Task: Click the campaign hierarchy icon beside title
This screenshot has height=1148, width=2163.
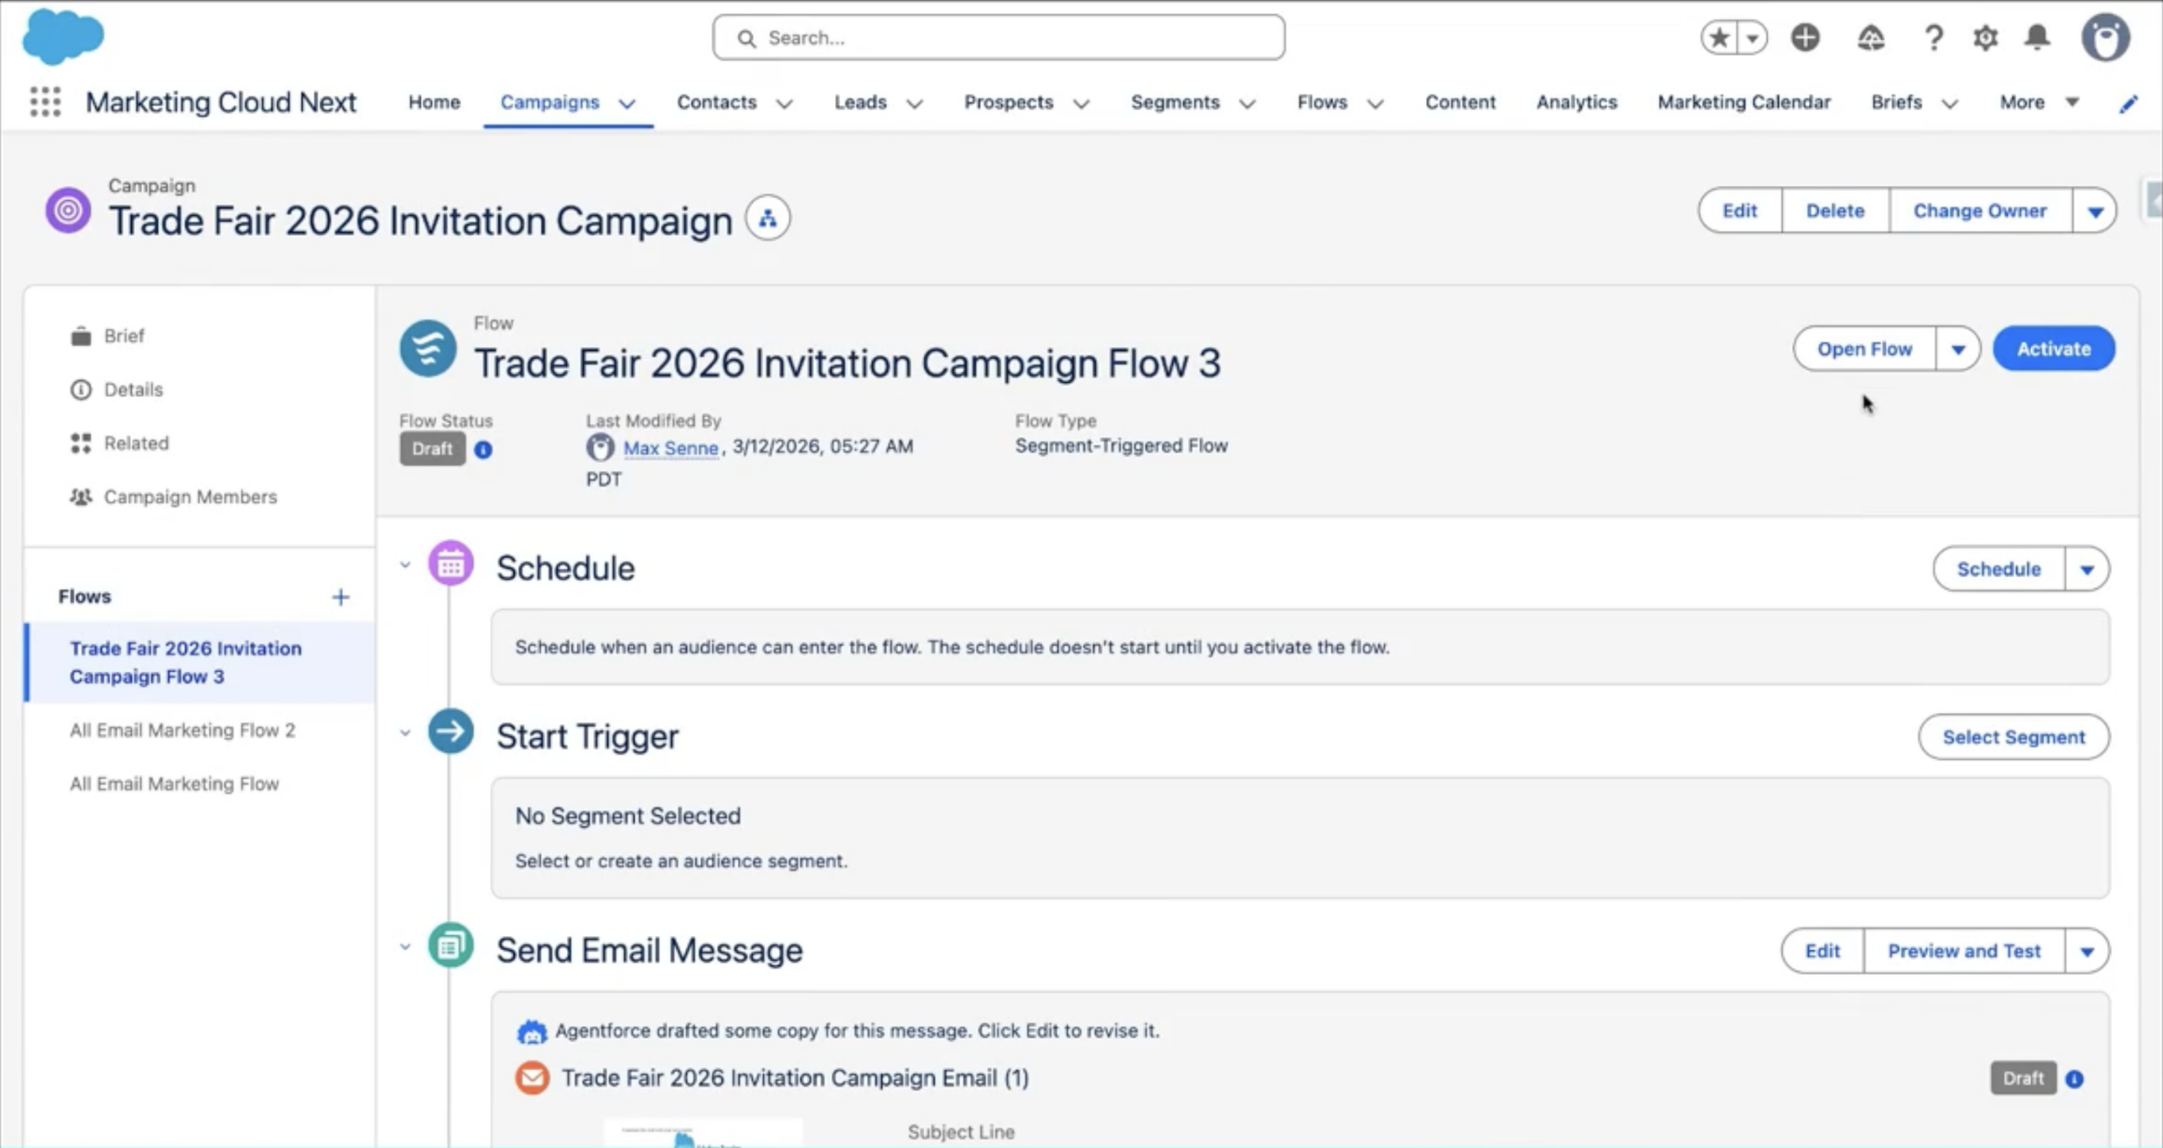Action: 767,219
